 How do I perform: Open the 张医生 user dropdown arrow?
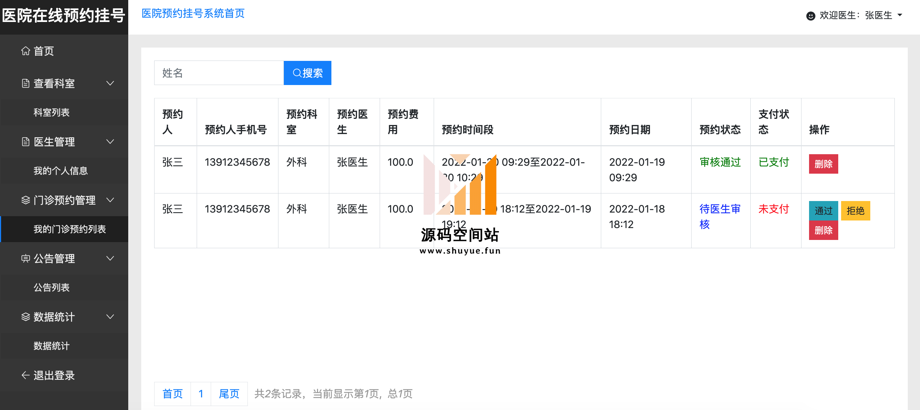tap(900, 15)
